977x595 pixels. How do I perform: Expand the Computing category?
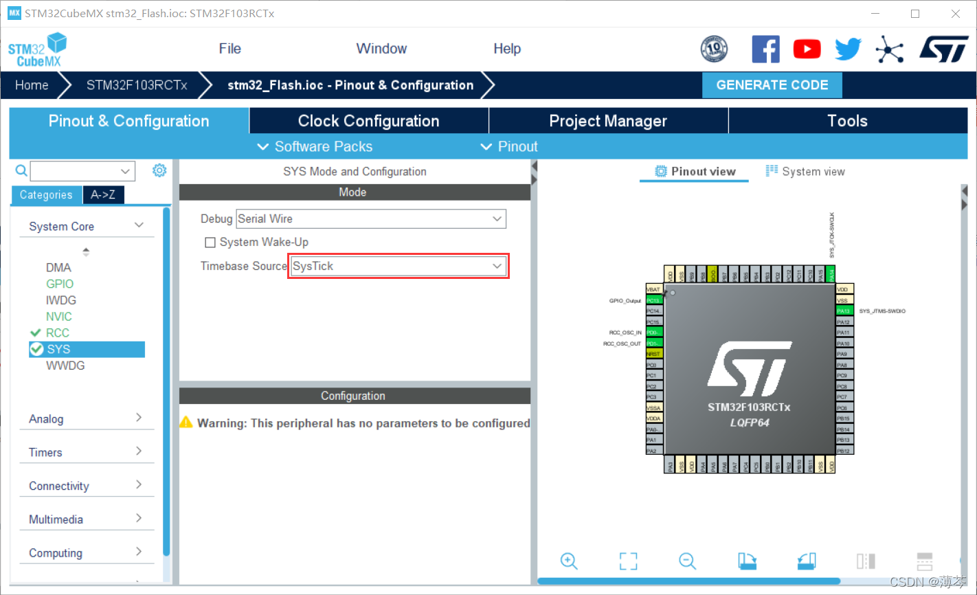(x=87, y=553)
